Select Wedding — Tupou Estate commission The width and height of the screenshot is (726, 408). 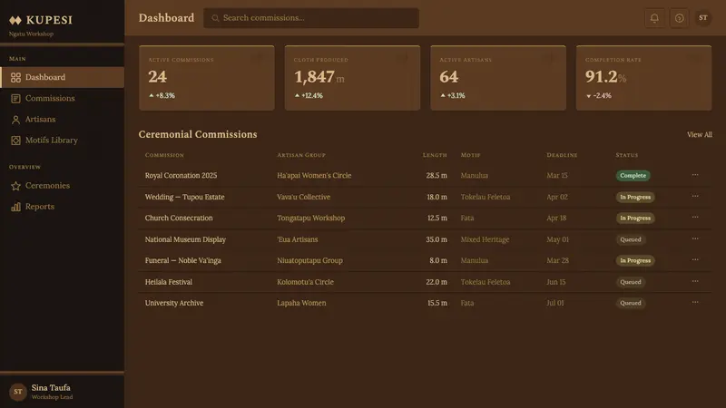pos(184,197)
